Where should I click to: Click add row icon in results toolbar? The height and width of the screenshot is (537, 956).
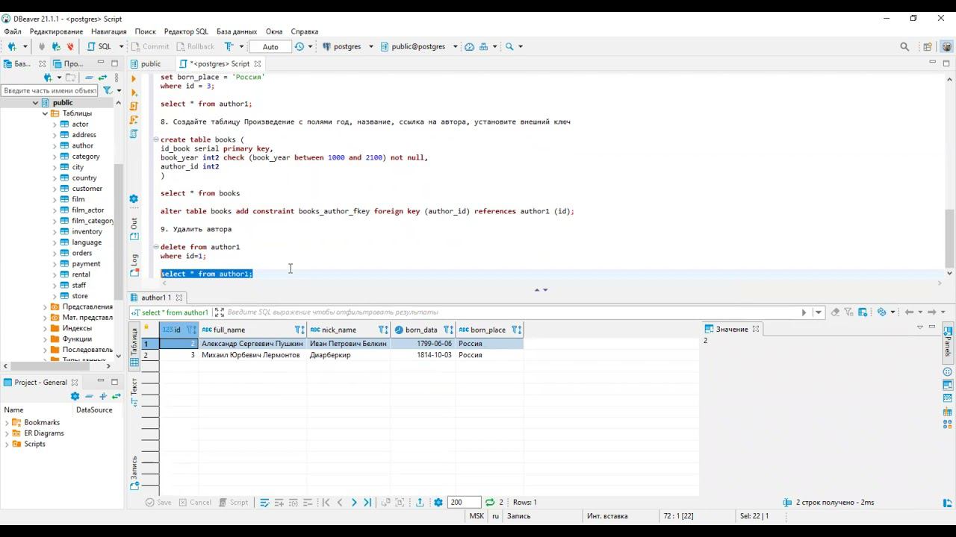pos(279,503)
